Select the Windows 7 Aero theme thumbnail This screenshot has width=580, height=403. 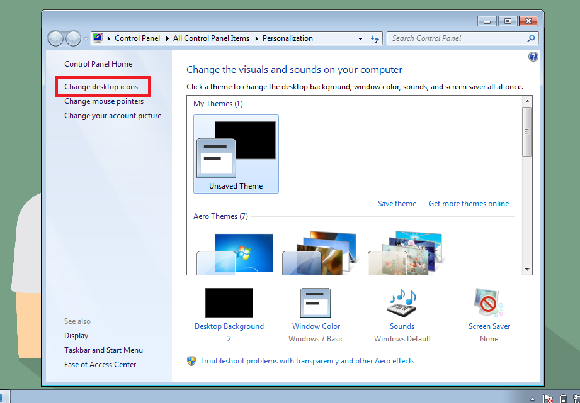pos(235,253)
